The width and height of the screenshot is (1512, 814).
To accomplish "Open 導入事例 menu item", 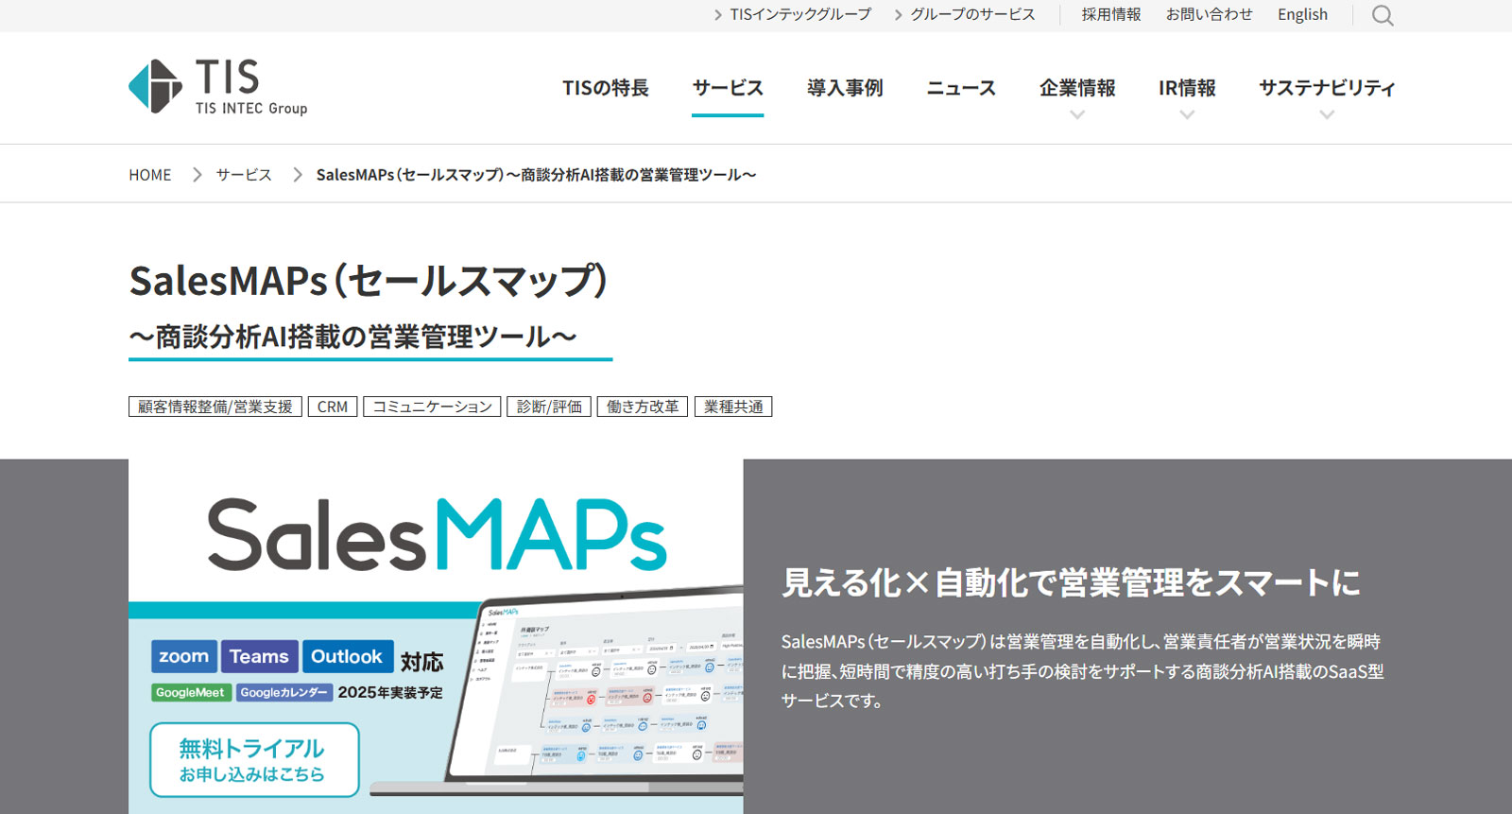I will click(x=845, y=88).
